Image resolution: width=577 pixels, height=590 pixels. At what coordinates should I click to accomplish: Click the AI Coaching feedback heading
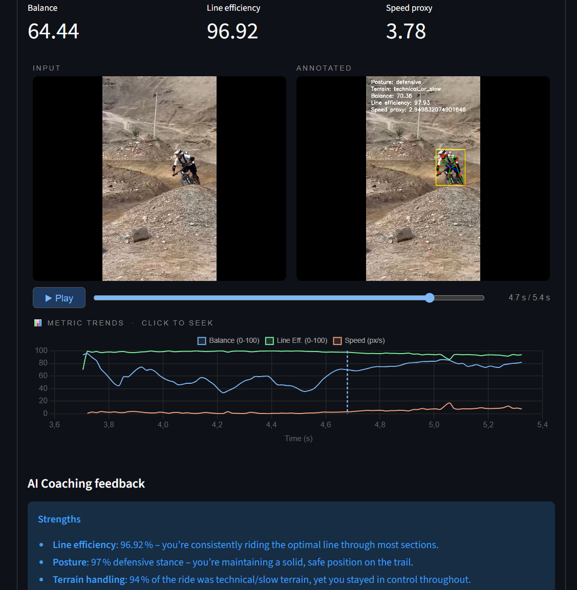coord(86,484)
